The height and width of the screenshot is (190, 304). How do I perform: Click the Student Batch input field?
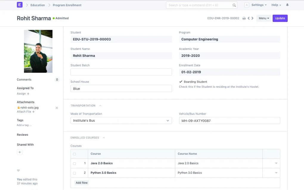coord(121,72)
